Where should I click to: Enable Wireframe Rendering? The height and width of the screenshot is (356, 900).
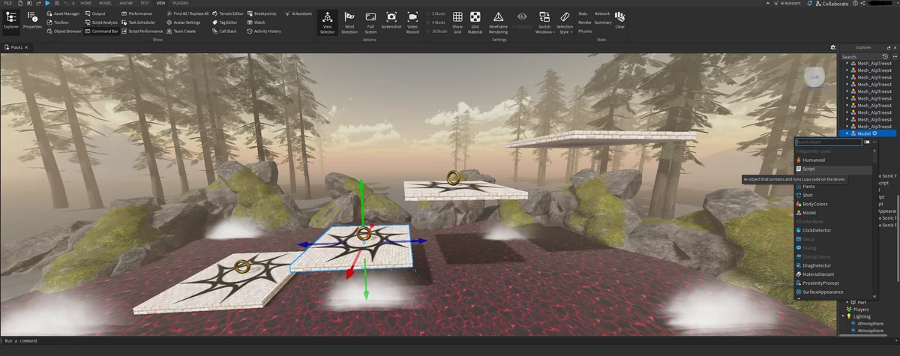point(498,22)
